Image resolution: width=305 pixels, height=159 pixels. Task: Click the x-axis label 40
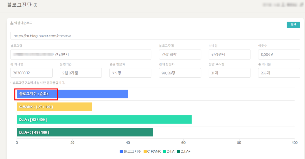pos(128,143)
